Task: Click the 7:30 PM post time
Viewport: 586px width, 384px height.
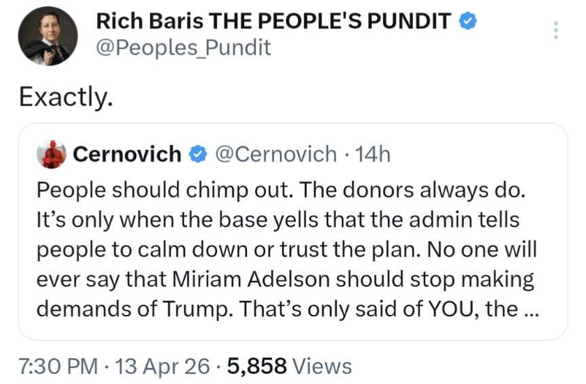Action: (x=57, y=365)
